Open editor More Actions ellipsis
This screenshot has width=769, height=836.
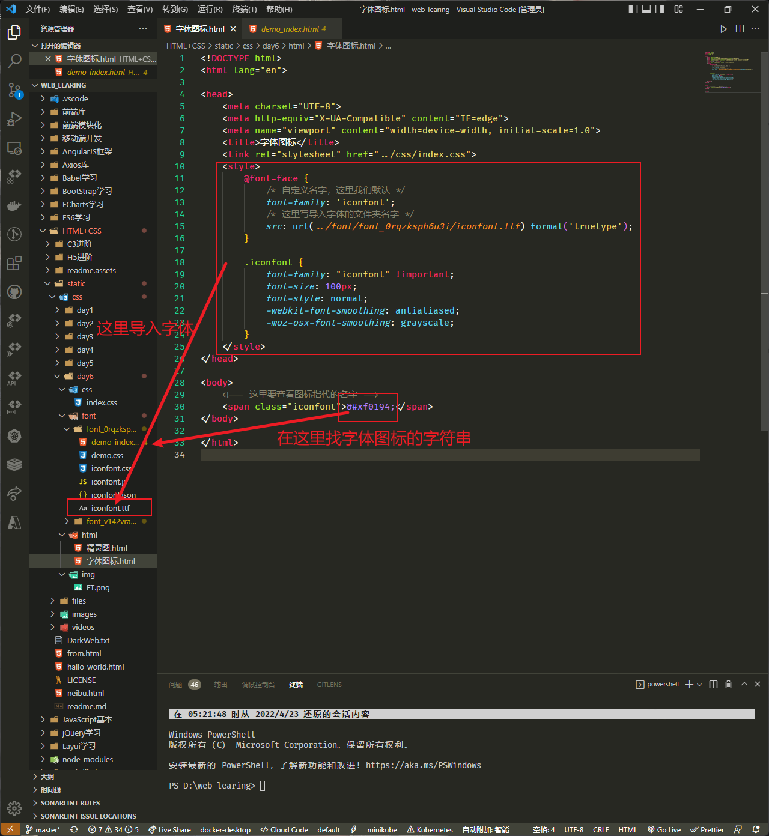755,29
